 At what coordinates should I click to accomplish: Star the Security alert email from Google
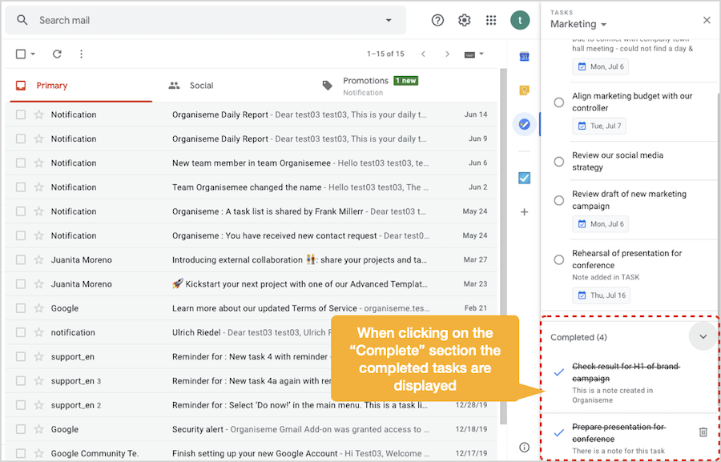[39, 429]
